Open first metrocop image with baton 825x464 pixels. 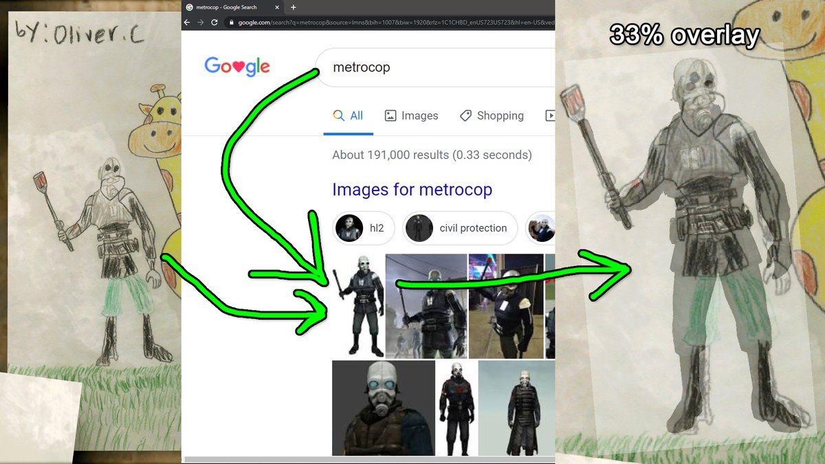[x=357, y=306]
